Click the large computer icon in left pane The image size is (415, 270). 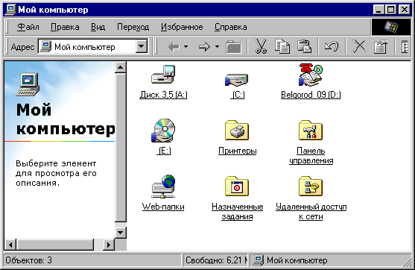(x=28, y=84)
